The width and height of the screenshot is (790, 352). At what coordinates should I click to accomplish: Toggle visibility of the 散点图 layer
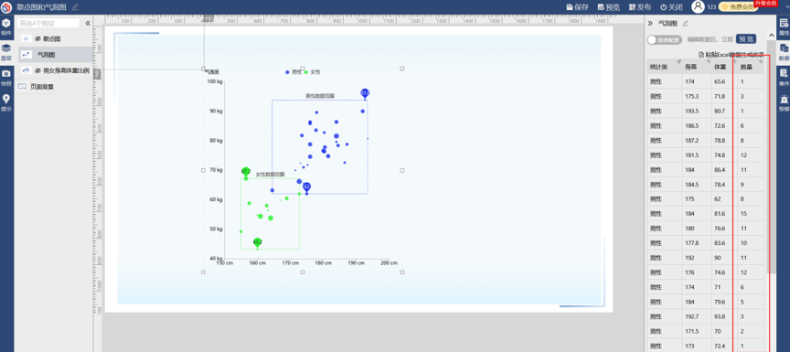click(x=37, y=38)
